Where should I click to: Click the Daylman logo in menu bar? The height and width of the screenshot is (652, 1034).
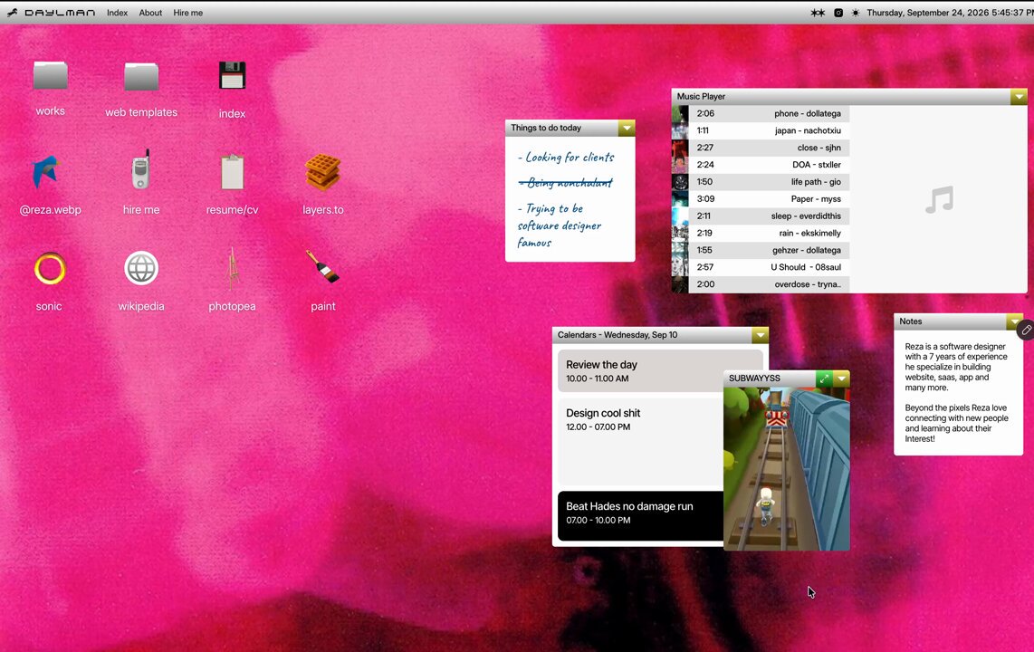[51, 13]
